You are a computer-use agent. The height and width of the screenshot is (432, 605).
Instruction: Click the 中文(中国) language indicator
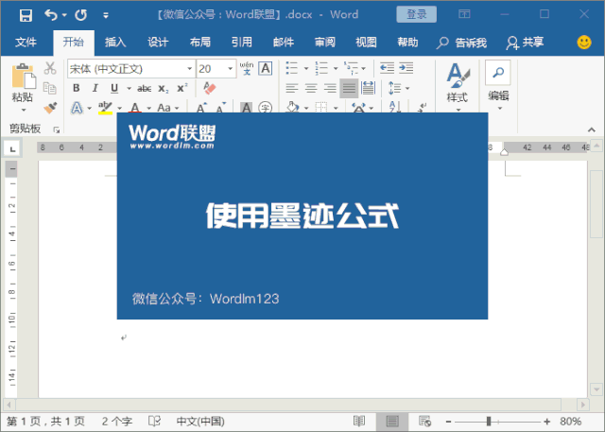point(200,422)
